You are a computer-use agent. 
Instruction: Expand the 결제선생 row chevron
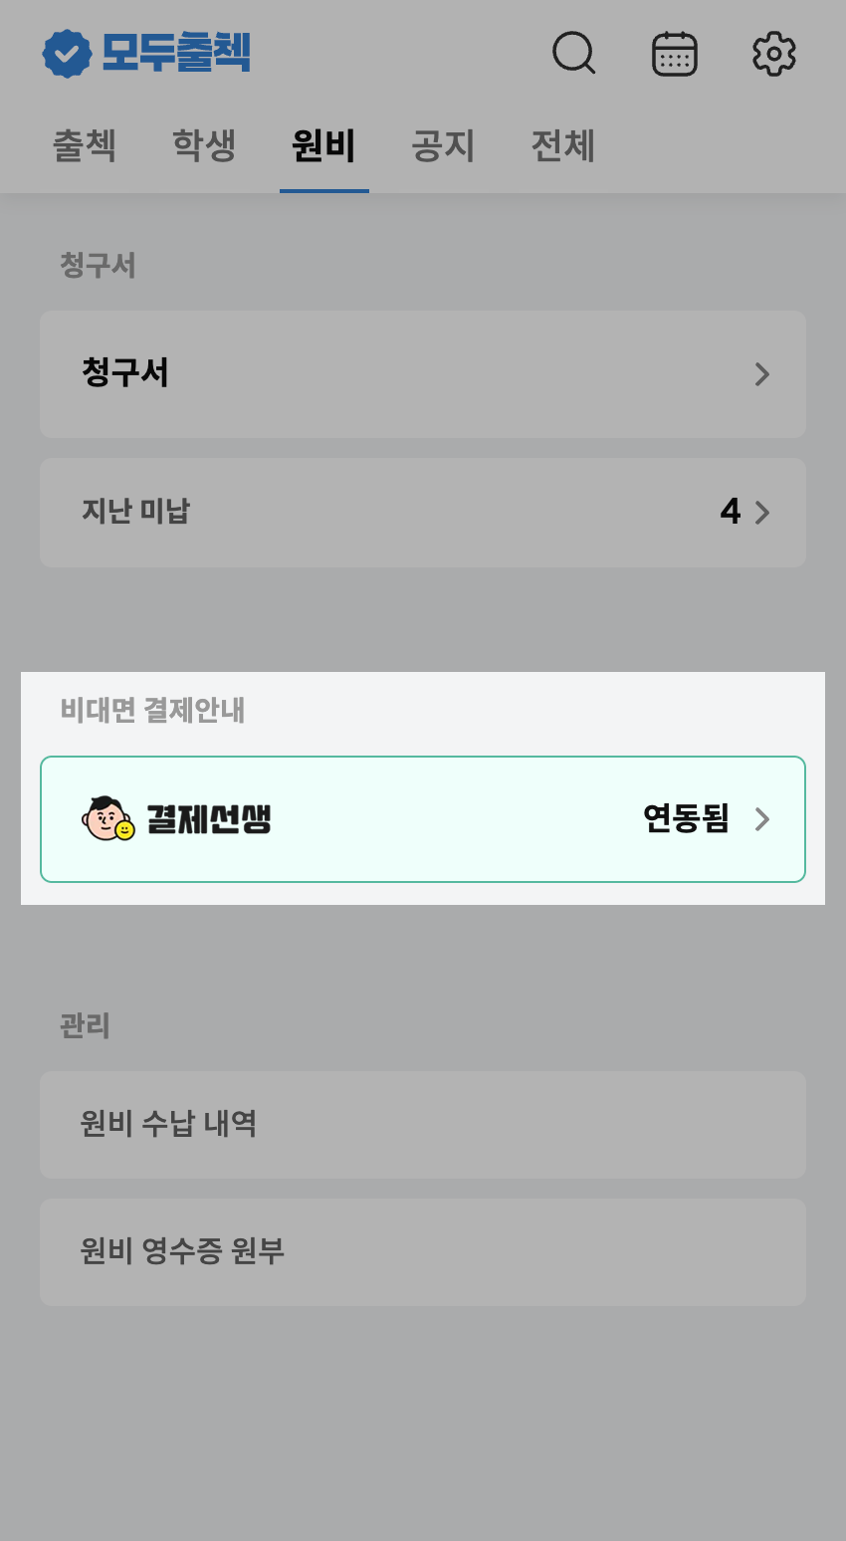[x=762, y=819]
